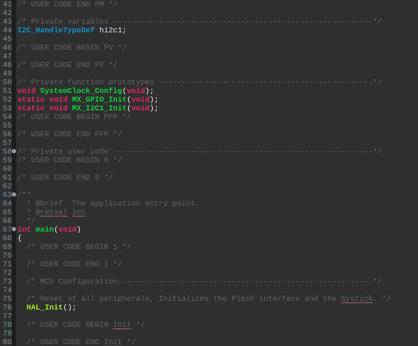Collapse the doc comment fold at line 63
Viewport: 418px width, 346px height.
point(14,195)
